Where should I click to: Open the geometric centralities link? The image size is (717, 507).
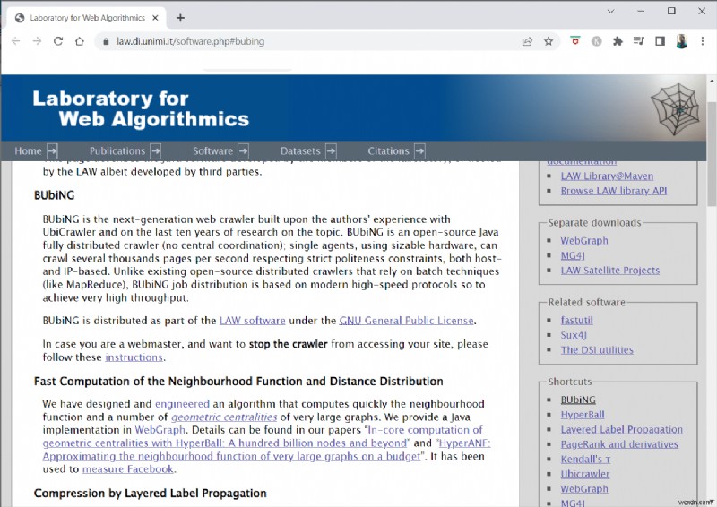224,417
